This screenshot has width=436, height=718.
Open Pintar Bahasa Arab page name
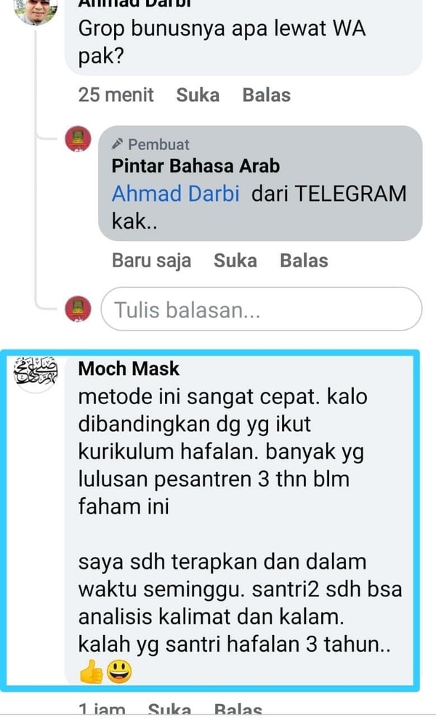(x=195, y=166)
